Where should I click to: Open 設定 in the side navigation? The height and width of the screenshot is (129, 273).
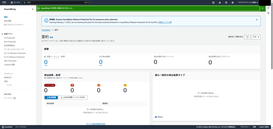[x=6, y=81]
